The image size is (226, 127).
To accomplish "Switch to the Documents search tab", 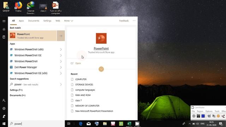I will click(x=34, y=21).
